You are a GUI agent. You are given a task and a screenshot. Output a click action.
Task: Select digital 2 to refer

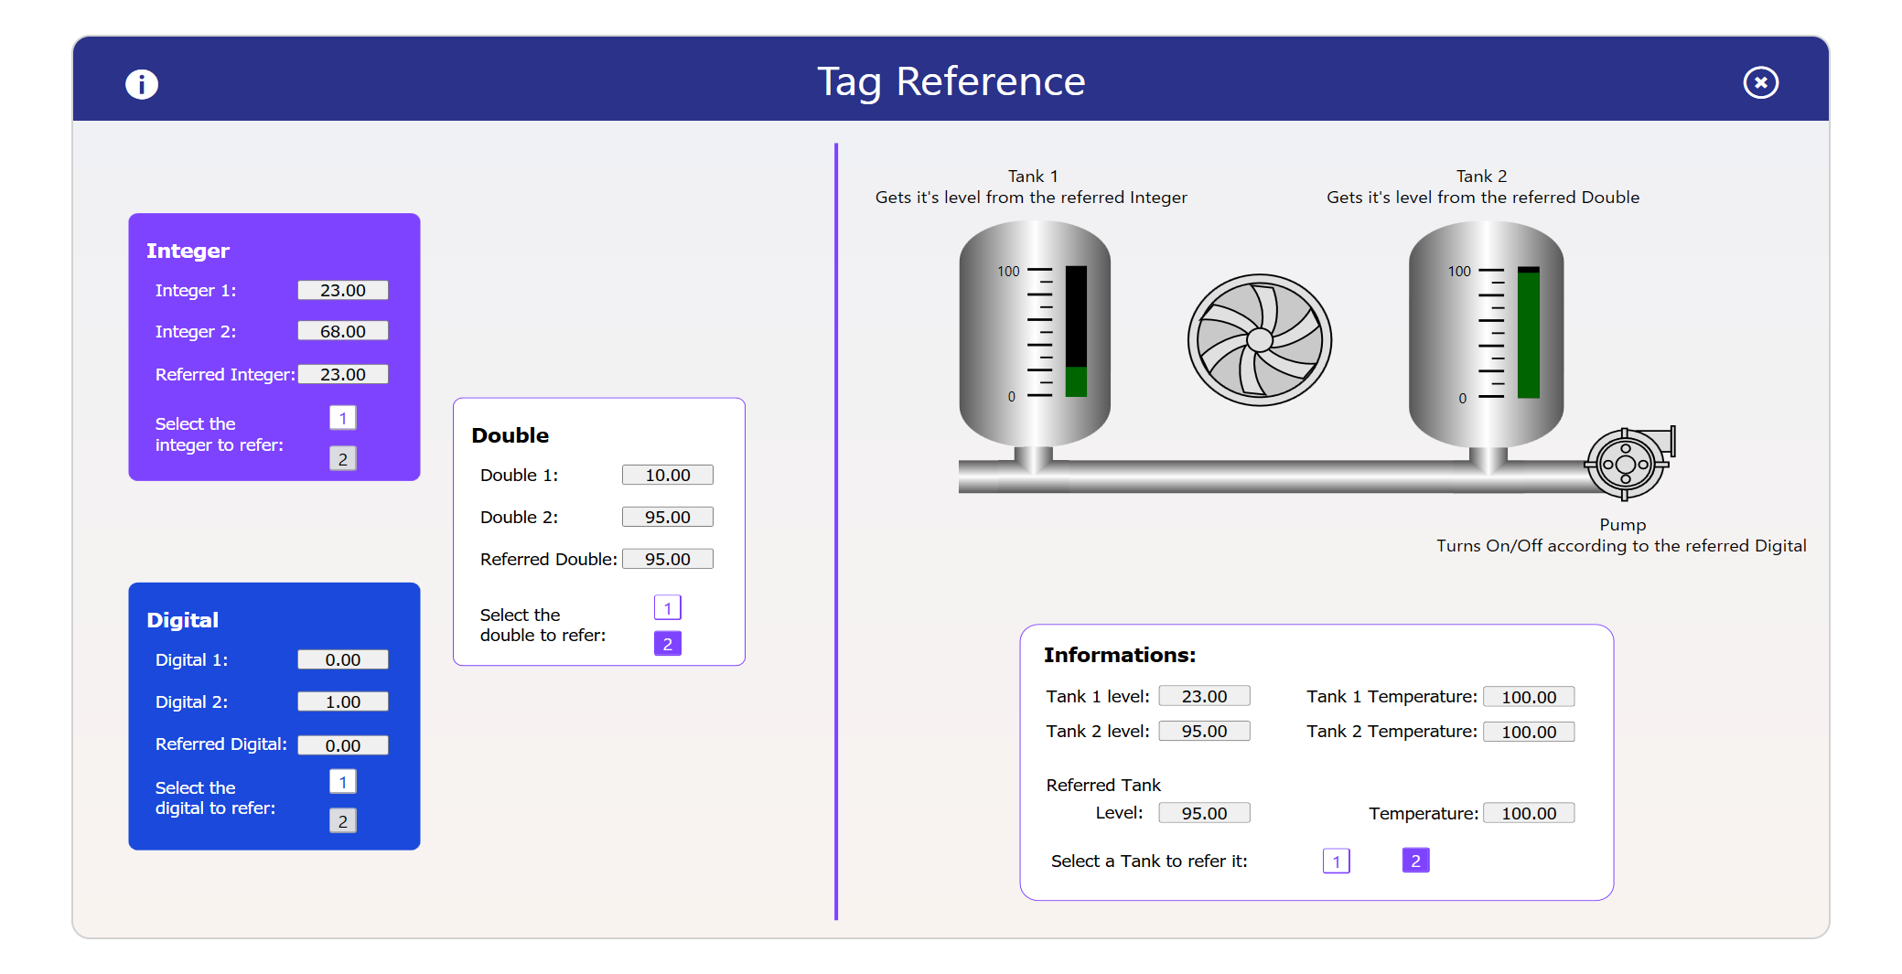pyautogui.click(x=342, y=820)
